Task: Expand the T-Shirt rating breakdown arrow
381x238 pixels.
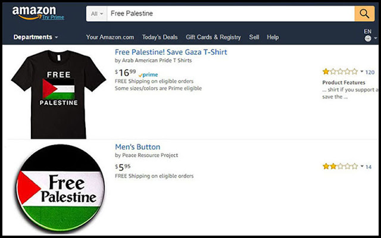Action: (362, 71)
